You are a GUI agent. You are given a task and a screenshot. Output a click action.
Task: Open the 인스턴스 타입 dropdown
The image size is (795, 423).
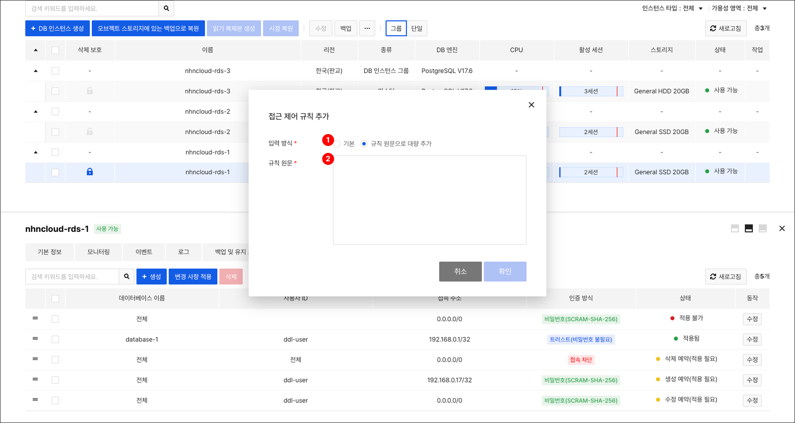point(672,8)
